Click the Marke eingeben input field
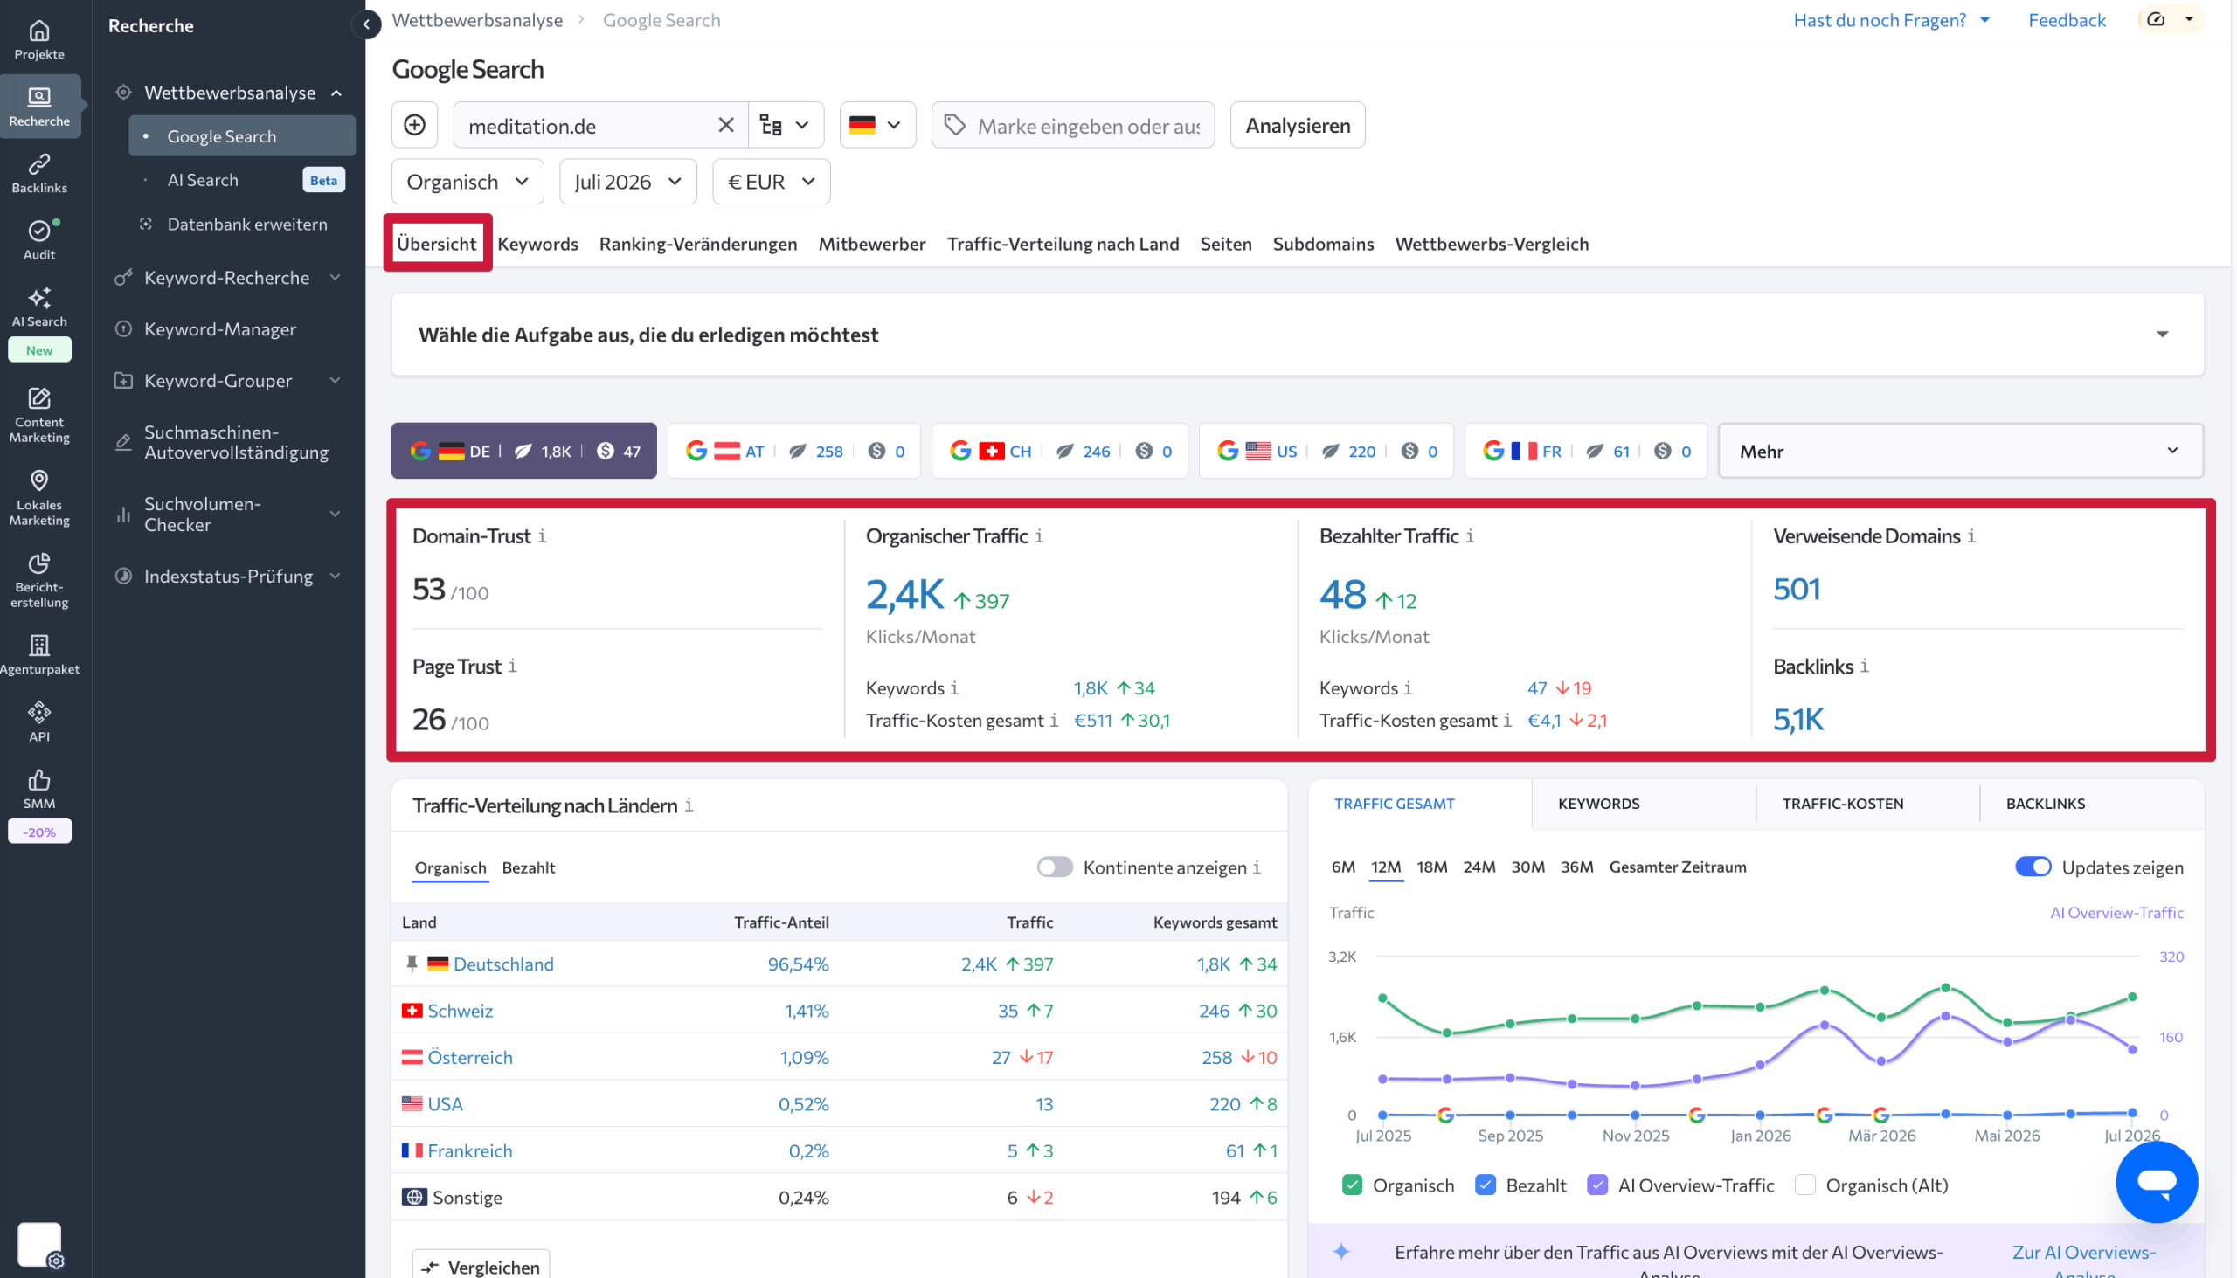The height and width of the screenshot is (1278, 2237). (x=1074, y=125)
